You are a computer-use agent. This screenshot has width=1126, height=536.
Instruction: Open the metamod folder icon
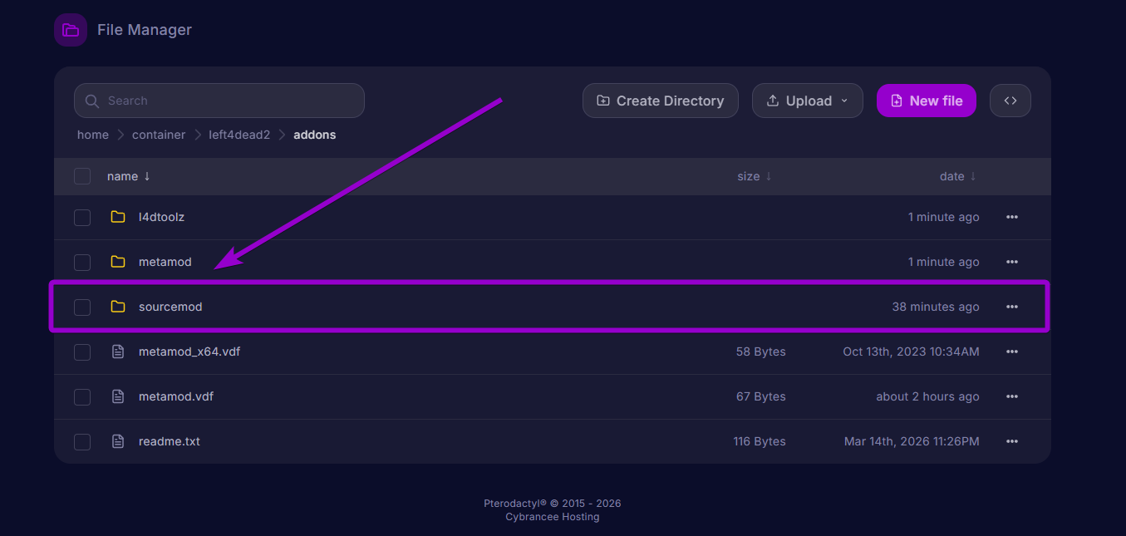pyautogui.click(x=118, y=262)
